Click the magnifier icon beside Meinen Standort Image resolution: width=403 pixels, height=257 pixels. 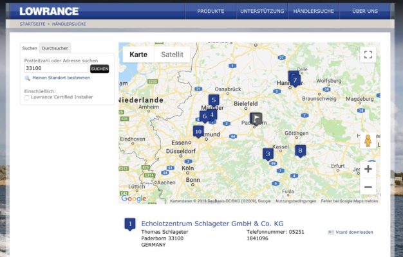[27, 78]
